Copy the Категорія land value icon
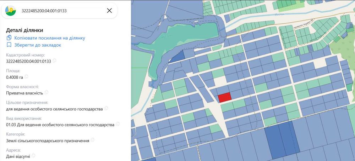355x161 pixels. coord(92,140)
